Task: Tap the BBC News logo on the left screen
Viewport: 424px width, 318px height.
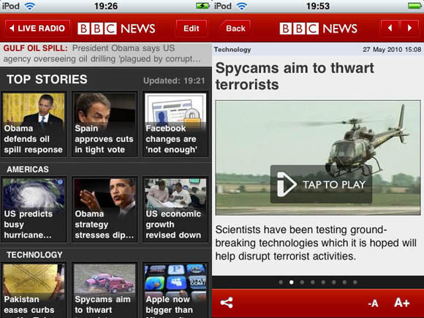Action: click(116, 29)
